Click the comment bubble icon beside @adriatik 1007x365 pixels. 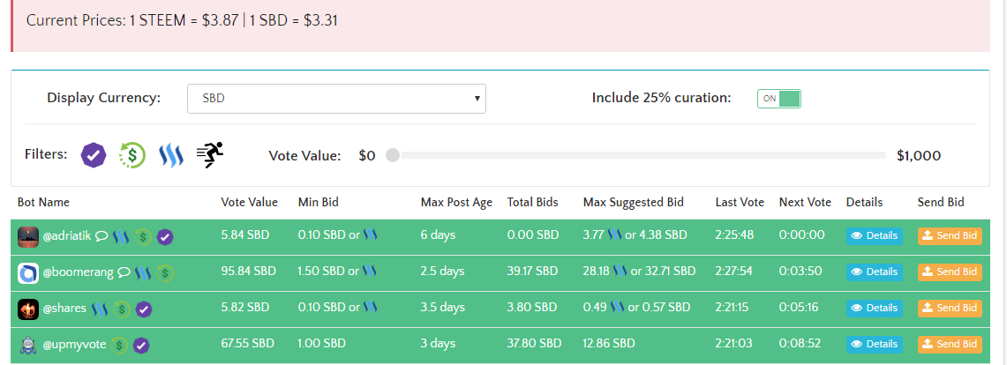(101, 236)
